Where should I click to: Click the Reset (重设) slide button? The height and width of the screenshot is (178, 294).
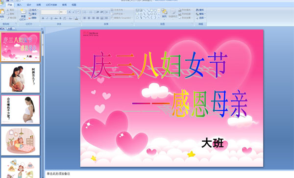(x=33, y=14)
